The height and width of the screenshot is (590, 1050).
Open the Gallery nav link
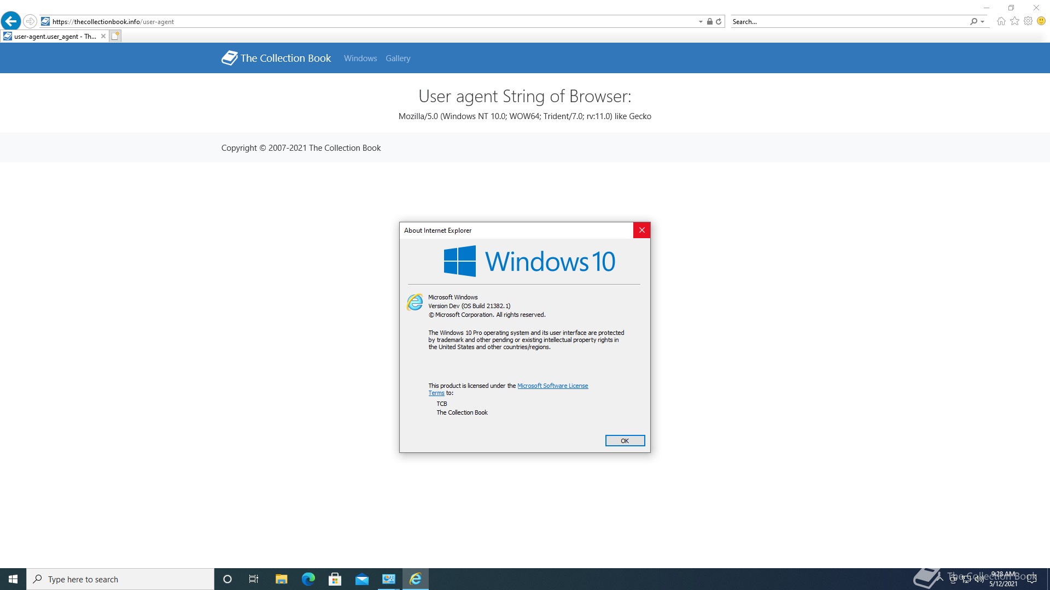(x=398, y=58)
